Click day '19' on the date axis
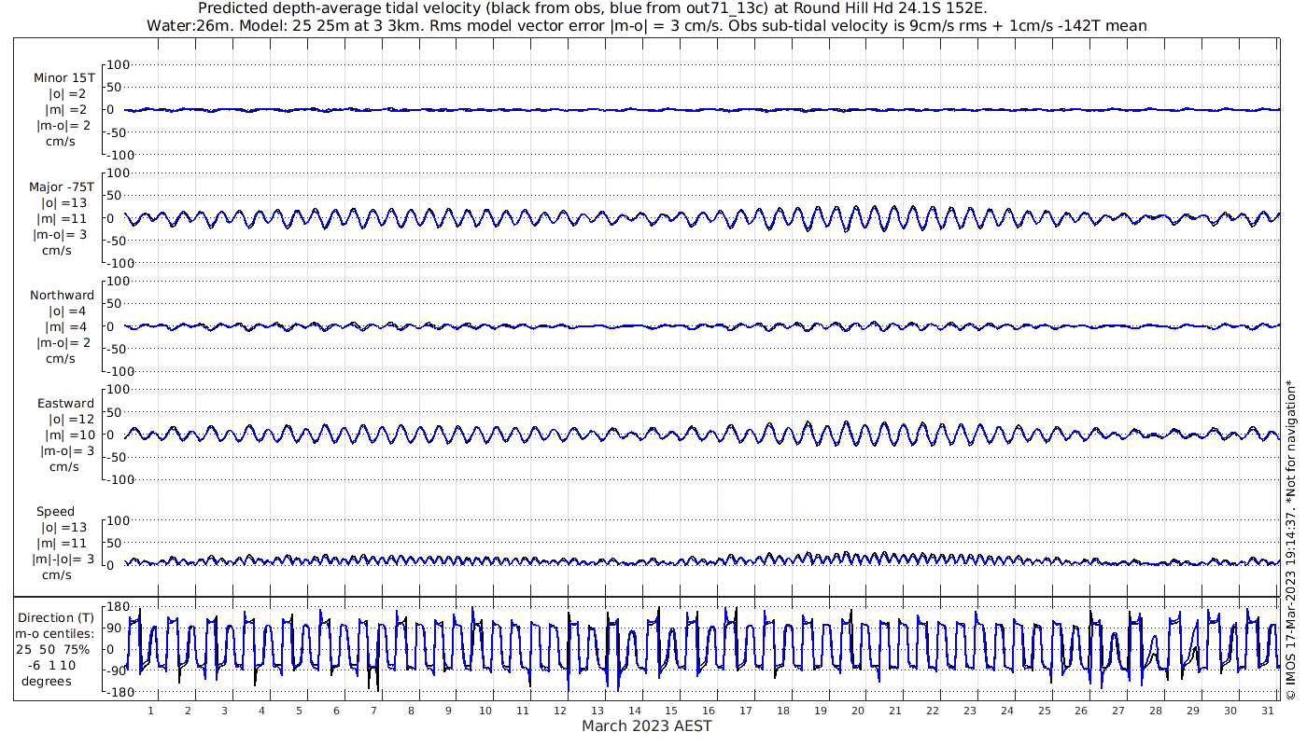Viewport: 1307px width, 746px height. click(x=821, y=711)
